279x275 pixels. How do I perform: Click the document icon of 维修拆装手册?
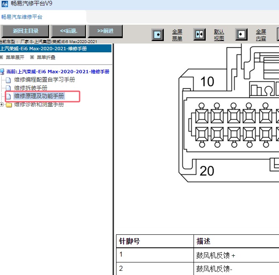click(8, 88)
